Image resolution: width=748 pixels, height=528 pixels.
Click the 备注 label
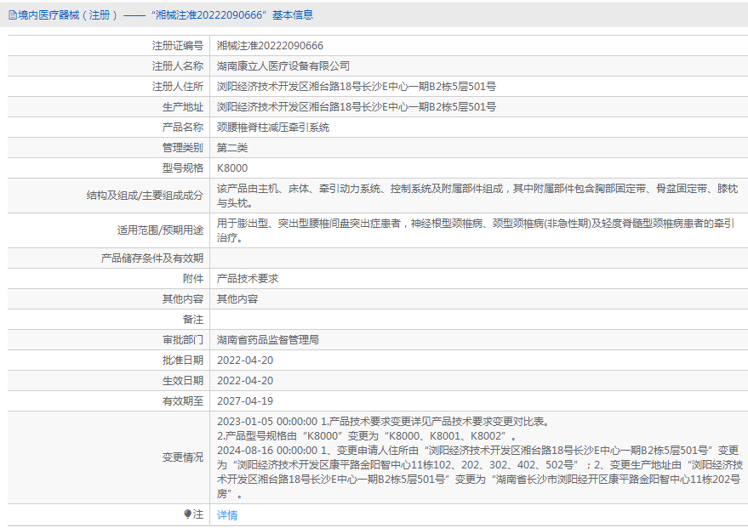click(x=192, y=320)
